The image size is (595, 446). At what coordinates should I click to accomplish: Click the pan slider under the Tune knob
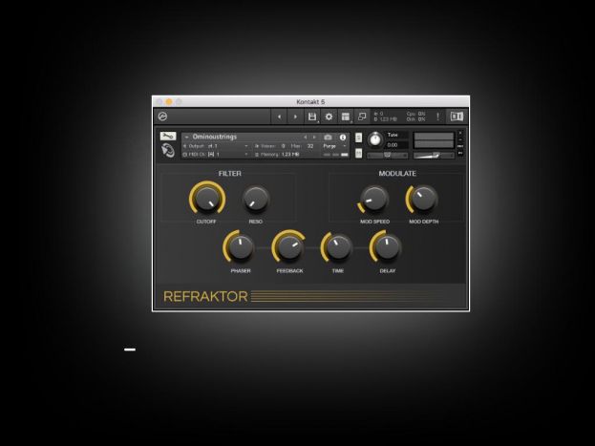[388, 155]
